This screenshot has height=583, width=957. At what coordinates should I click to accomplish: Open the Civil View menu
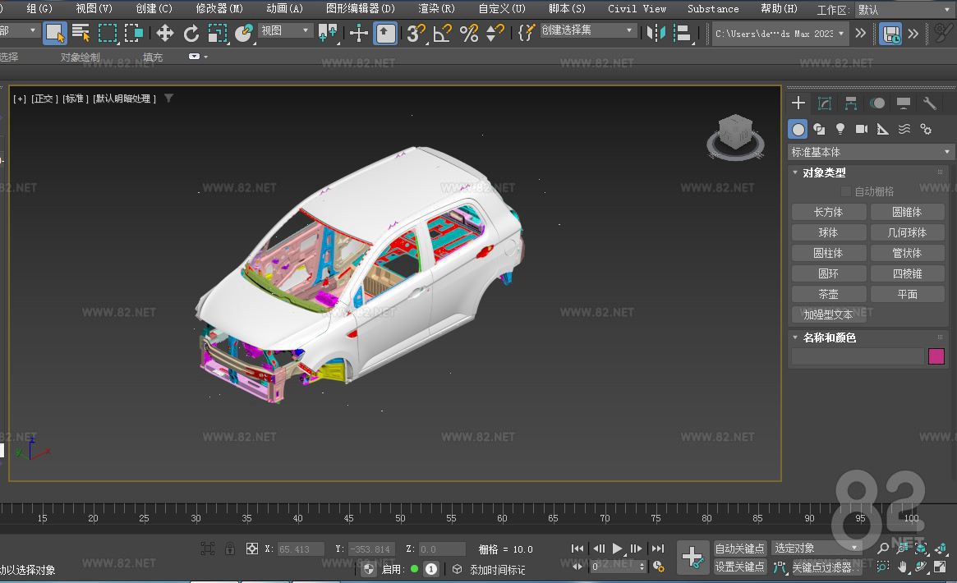point(637,8)
